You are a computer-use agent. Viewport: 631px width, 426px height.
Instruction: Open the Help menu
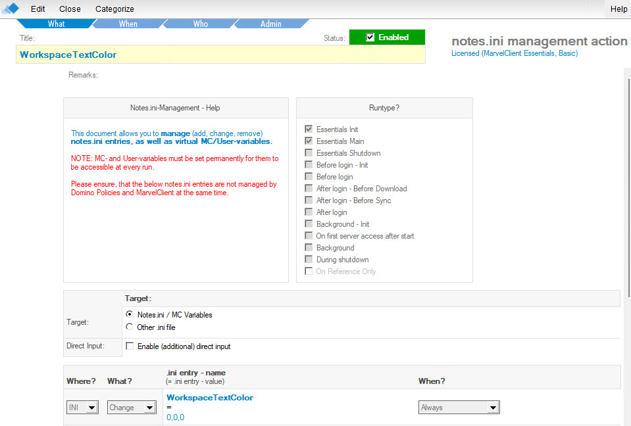(x=618, y=9)
